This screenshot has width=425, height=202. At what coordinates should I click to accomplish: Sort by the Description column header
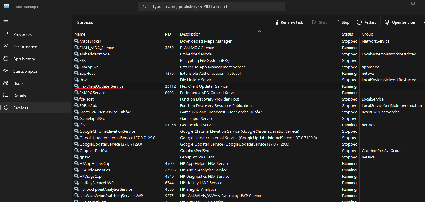[259, 34]
